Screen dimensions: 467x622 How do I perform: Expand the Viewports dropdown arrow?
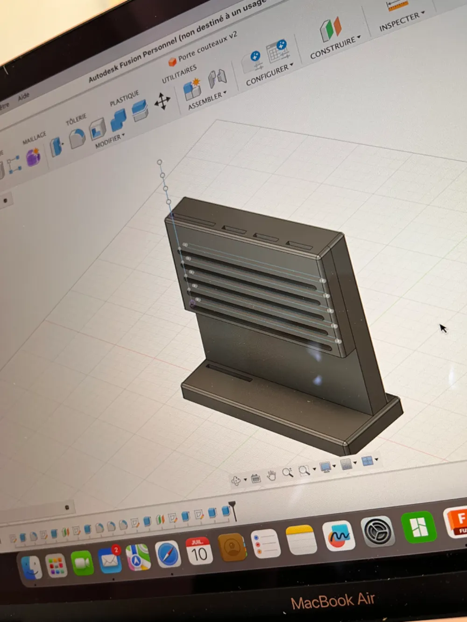coord(376,460)
